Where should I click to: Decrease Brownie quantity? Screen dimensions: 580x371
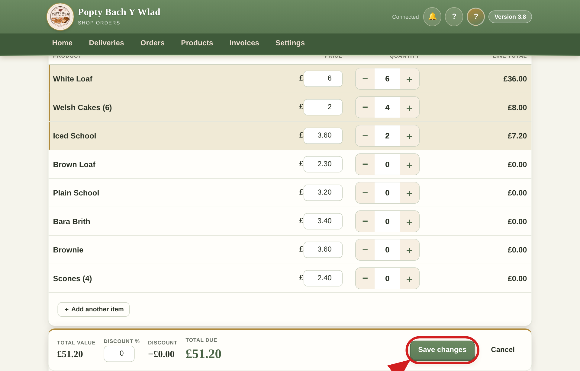(x=365, y=250)
